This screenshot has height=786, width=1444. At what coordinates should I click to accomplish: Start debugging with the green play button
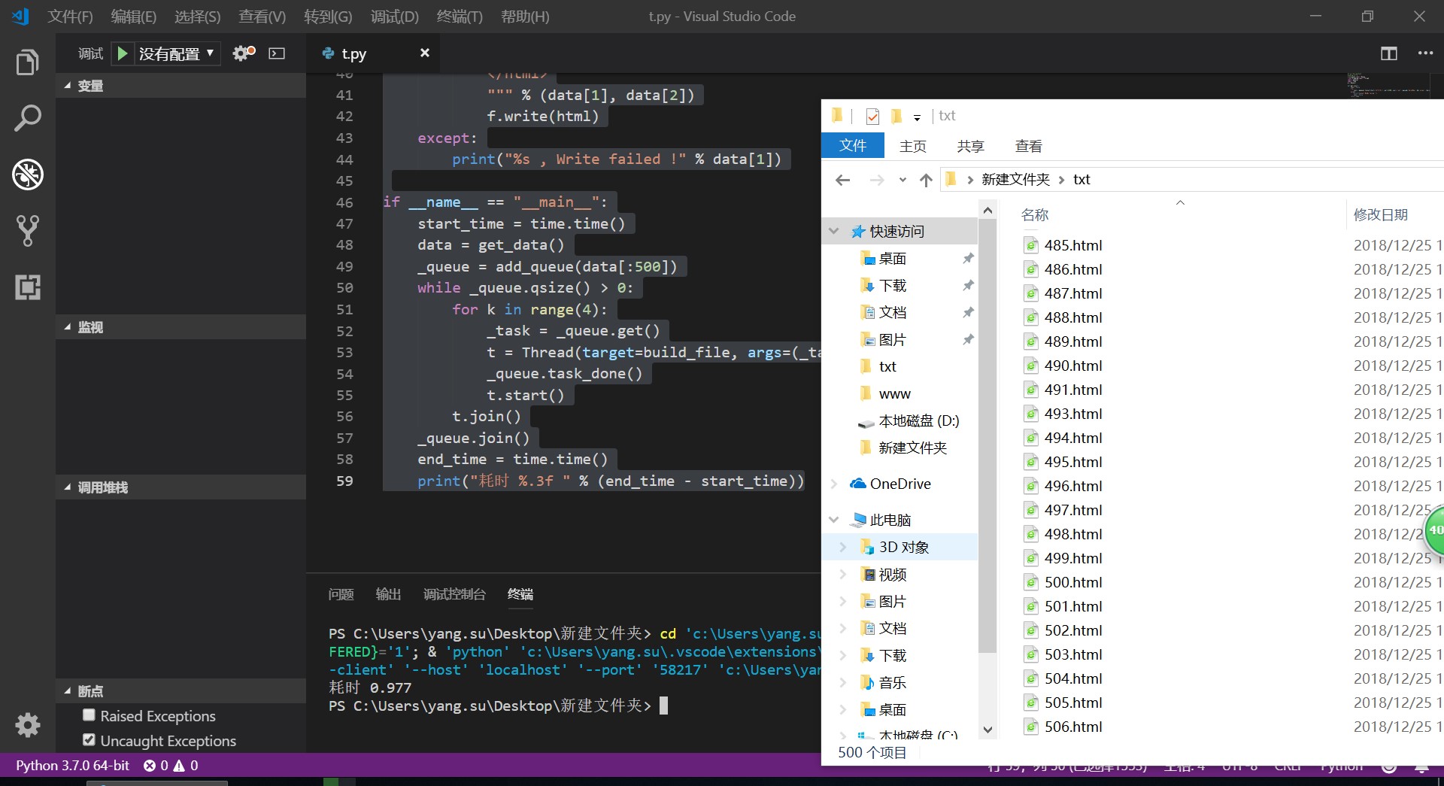point(122,53)
